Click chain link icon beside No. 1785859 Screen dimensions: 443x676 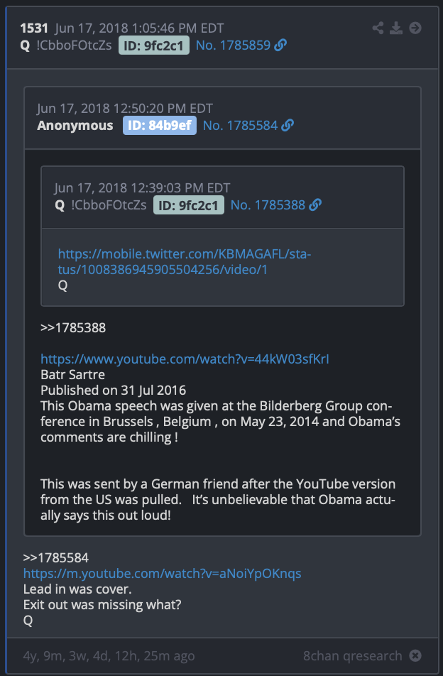(280, 45)
